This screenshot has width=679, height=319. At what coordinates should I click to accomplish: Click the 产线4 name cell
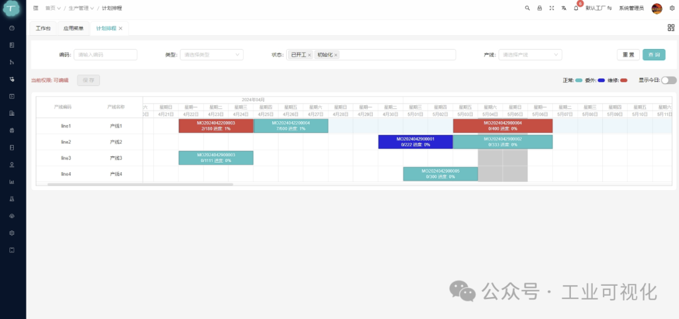116,174
